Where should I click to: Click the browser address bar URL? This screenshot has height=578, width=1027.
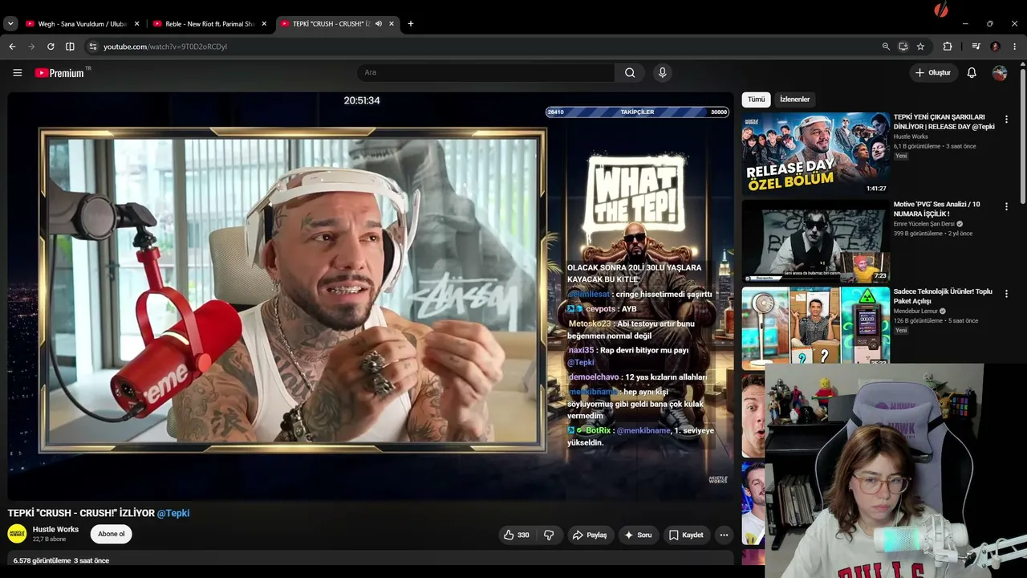(x=165, y=47)
